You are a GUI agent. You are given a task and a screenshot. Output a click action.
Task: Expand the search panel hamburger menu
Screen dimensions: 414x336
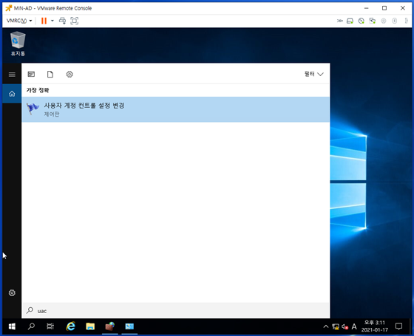click(x=12, y=75)
